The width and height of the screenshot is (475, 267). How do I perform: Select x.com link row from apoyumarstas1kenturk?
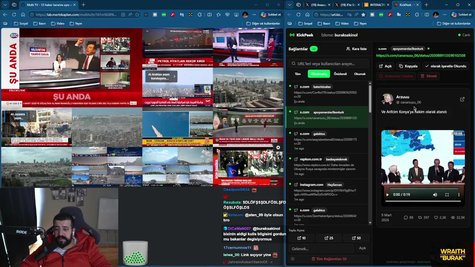click(327, 117)
